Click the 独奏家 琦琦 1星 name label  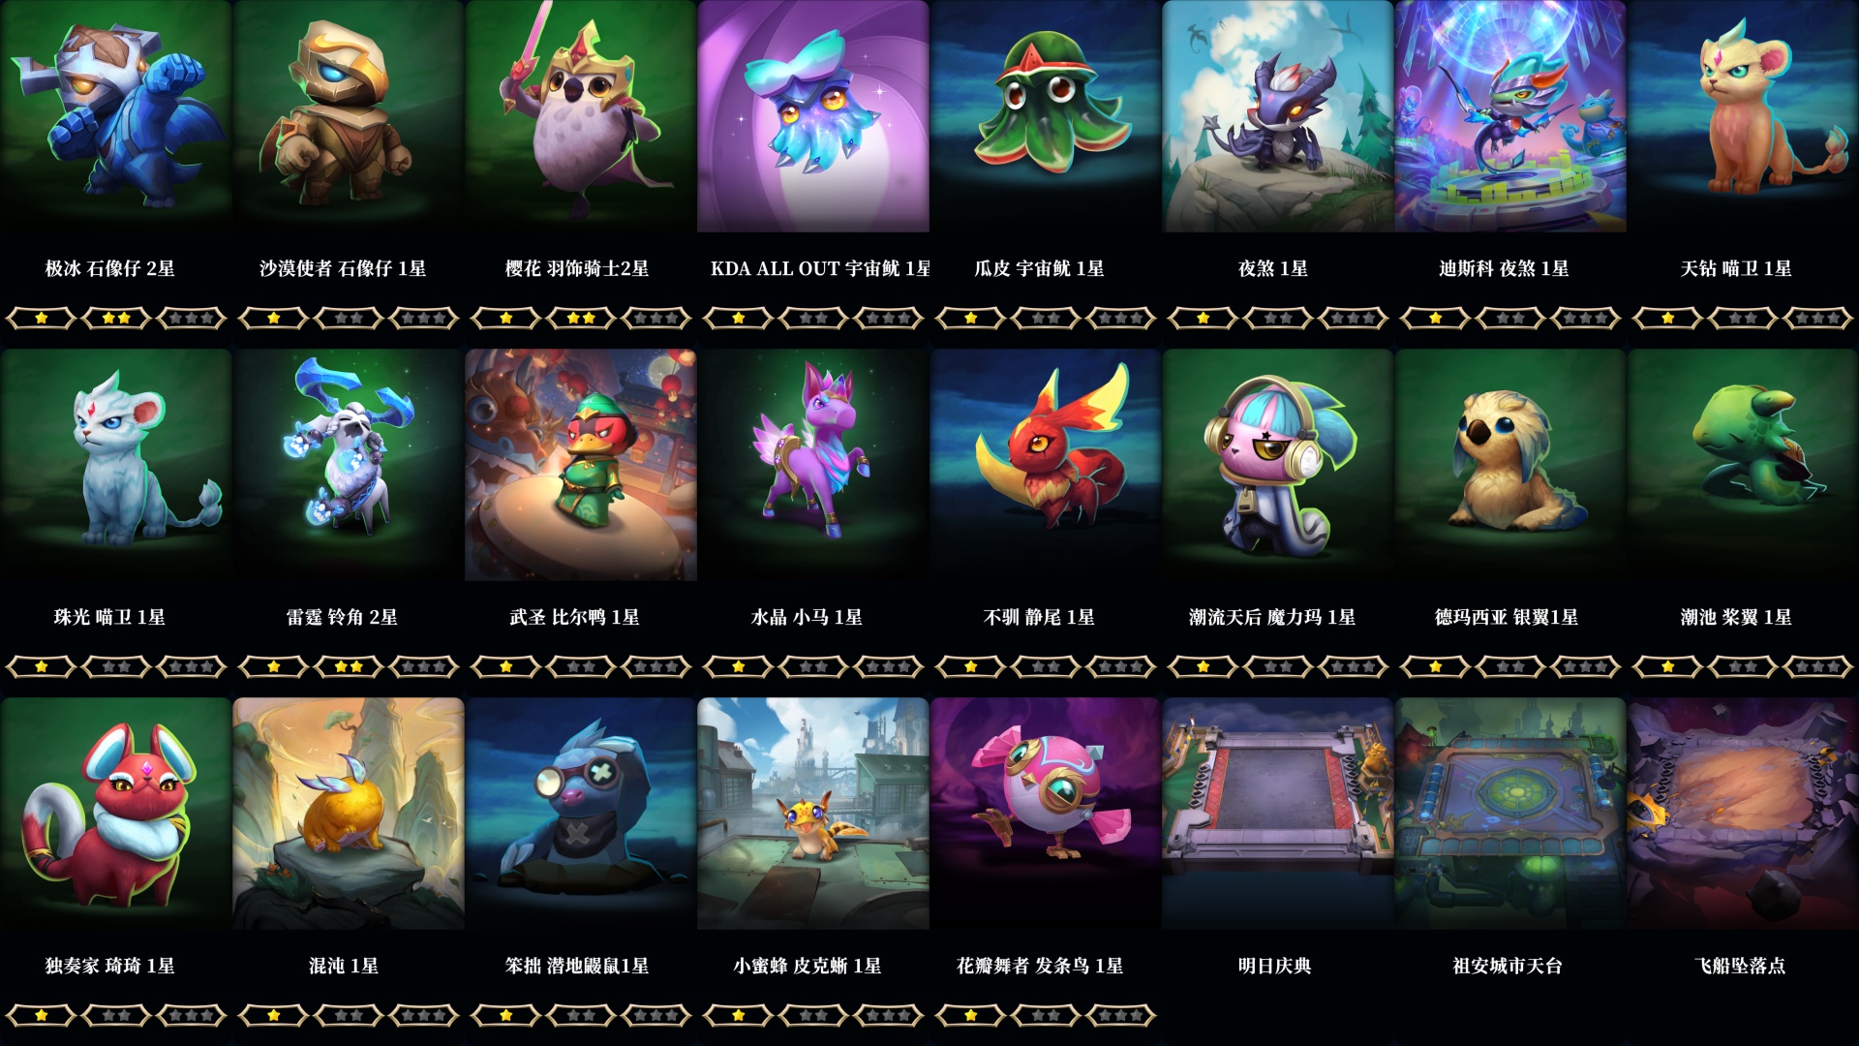(x=110, y=966)
